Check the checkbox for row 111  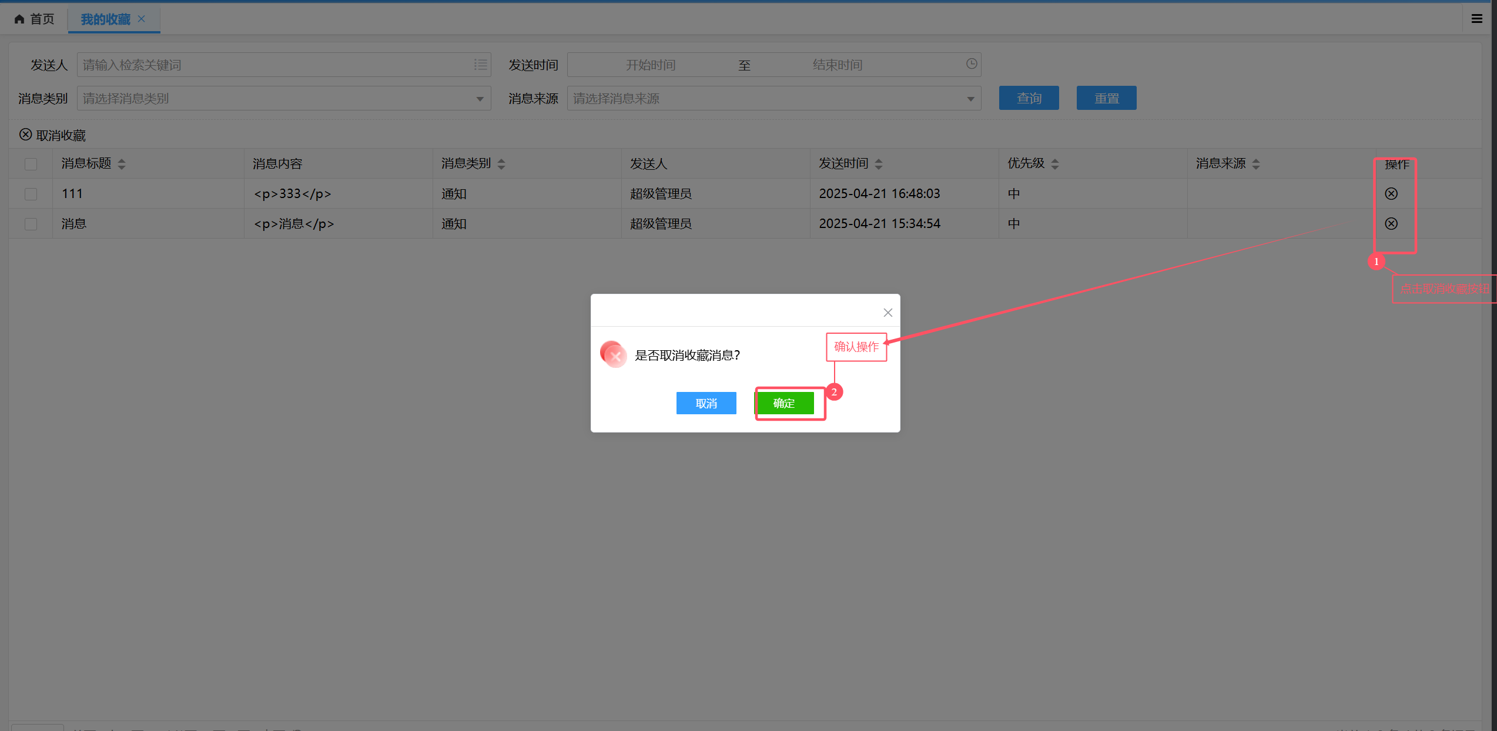(x=31, y=194)
